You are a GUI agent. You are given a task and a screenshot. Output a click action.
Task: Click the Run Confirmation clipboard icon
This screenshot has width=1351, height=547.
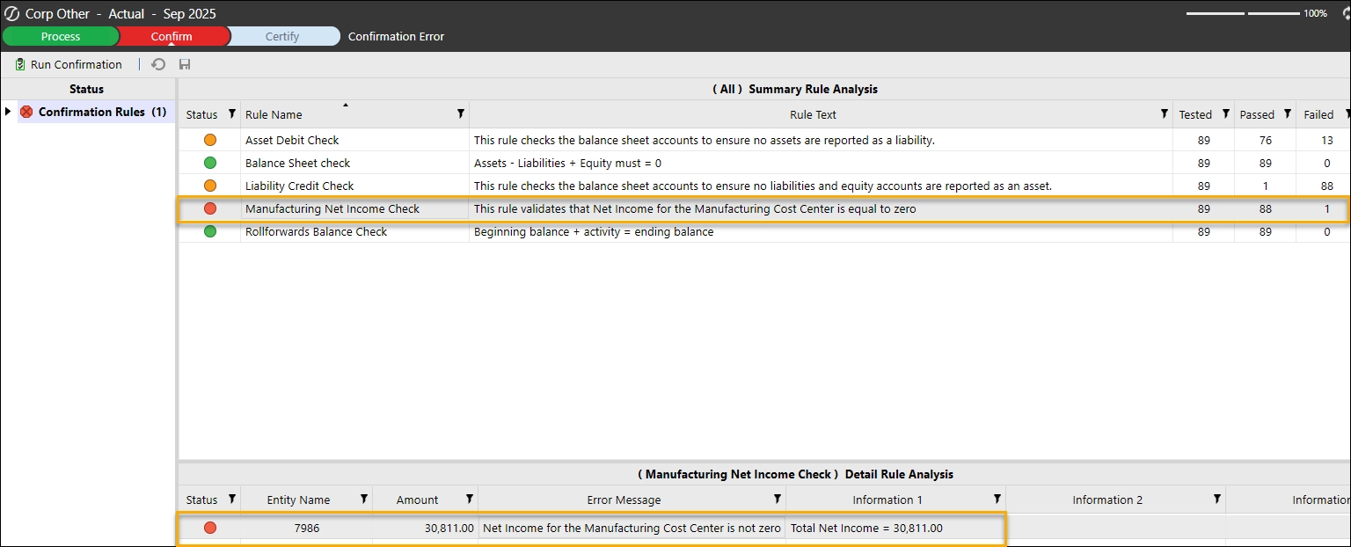(20, 65)
